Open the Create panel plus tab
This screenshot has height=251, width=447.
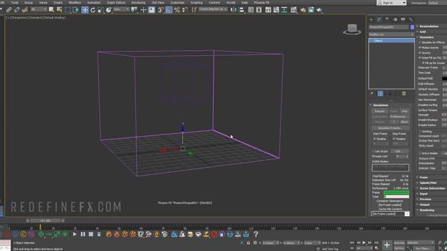(x=371, y=20)
